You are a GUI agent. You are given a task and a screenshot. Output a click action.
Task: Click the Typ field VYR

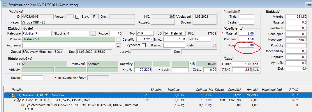pyautogui.click(x=145, y=33)
